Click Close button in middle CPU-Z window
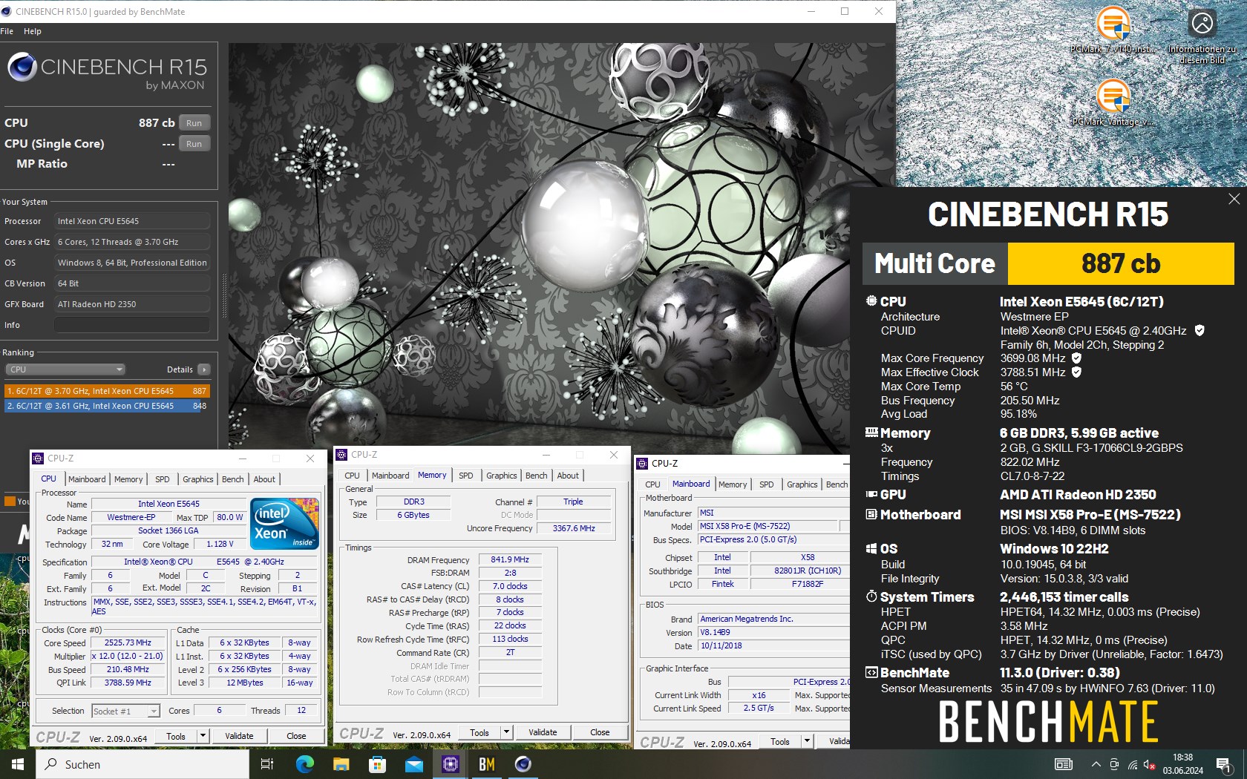The image size is (1247, 779). pyautogui.click(x=600, y=732)
